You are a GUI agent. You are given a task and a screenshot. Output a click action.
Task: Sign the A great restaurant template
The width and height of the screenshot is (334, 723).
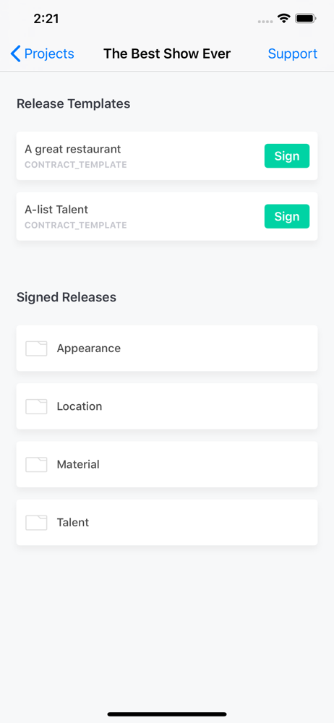287,156
